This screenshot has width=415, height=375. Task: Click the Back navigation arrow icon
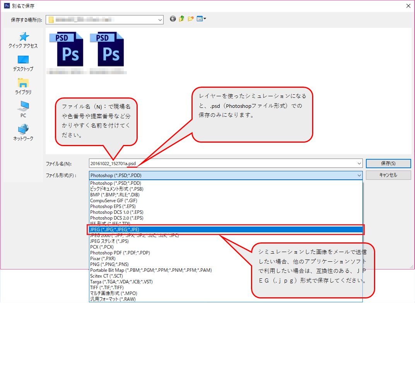[173, 19]
